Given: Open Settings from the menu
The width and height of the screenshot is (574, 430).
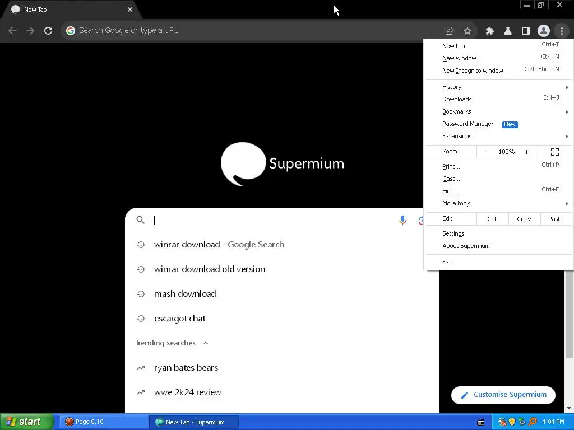Looking at the screenshot, I should [x=498, y=233].
